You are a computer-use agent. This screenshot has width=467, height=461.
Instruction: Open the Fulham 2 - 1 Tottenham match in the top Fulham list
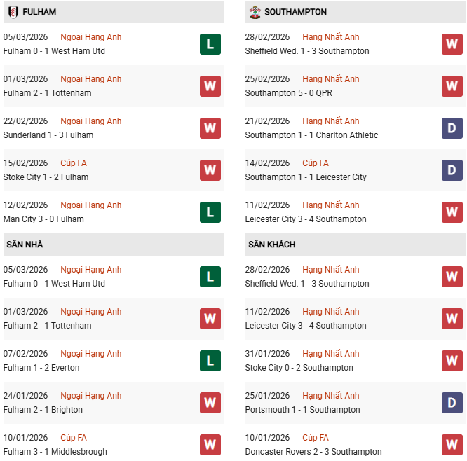point(47,93)
